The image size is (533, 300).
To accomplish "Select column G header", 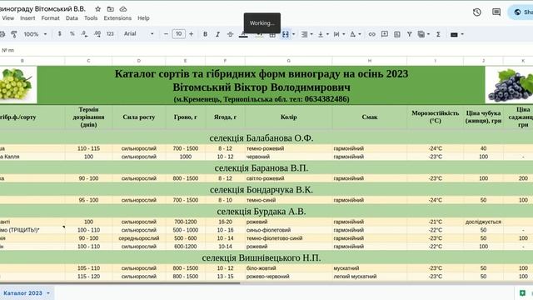I will (289, 61).
